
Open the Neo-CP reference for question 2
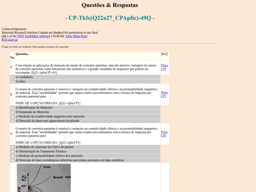click(165, 94)
